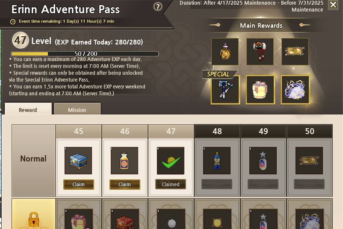Claim the level 46 normal reward
Screen dimensions: 343x229
coord(125,185)
